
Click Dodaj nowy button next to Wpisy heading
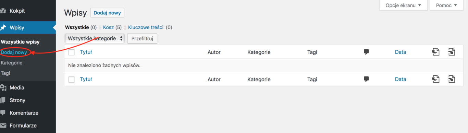(x=107, y=13)
